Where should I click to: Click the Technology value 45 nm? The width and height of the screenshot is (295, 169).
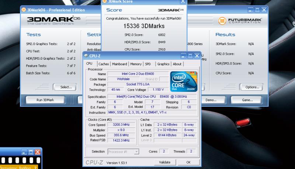click(x=115, y=89)
